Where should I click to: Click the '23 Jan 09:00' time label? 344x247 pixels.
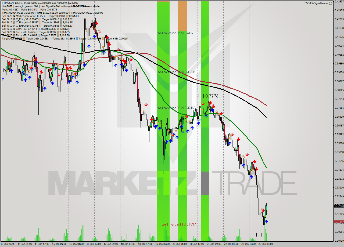[x=266, y=244]
